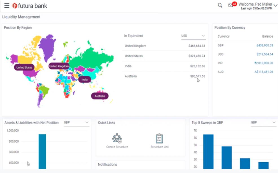Click the India marker on the map
Image resolution: width=278 pixels, height=173 pixels.
85,80
